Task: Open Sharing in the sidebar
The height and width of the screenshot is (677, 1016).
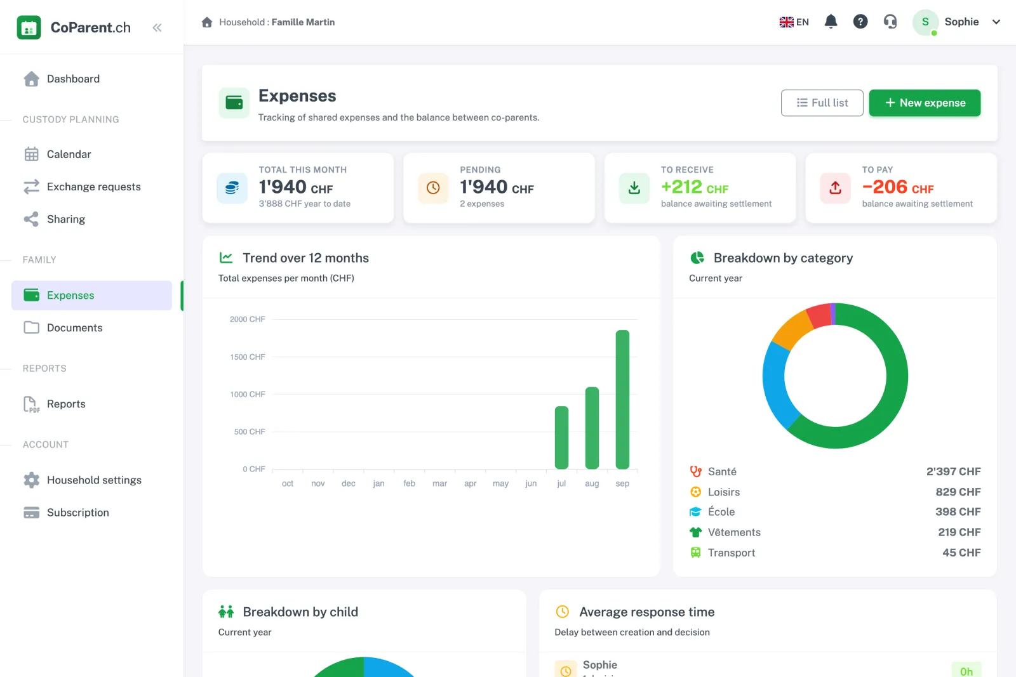Action: 91,219
